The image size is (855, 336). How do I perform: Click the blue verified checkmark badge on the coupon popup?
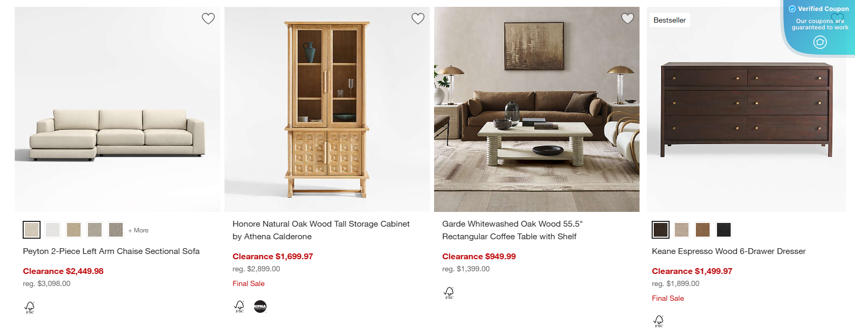click(791, 8)
